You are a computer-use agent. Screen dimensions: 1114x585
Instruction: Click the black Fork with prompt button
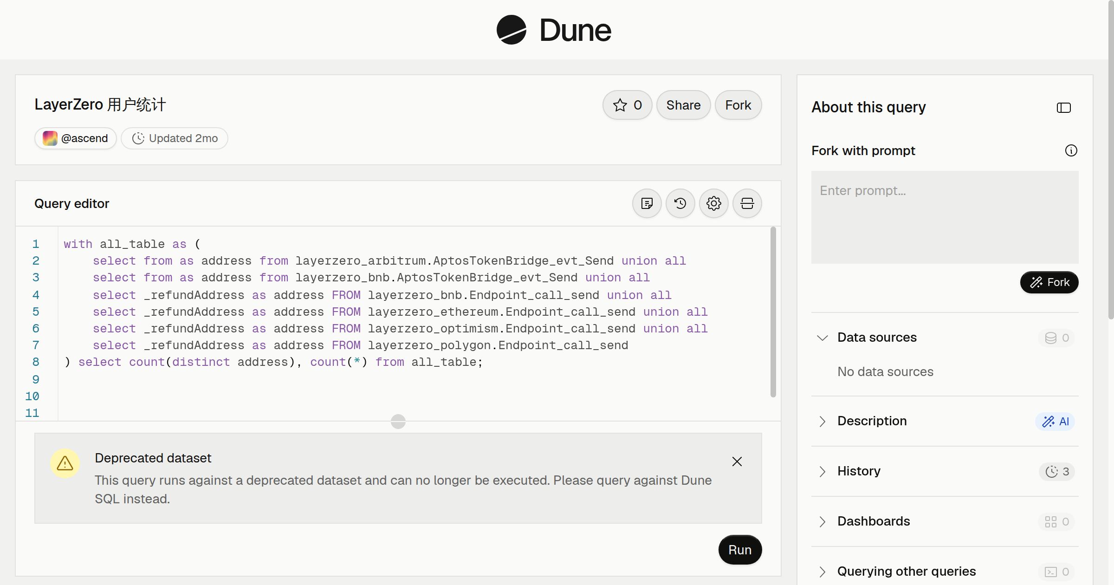(x=1049, y=282)
